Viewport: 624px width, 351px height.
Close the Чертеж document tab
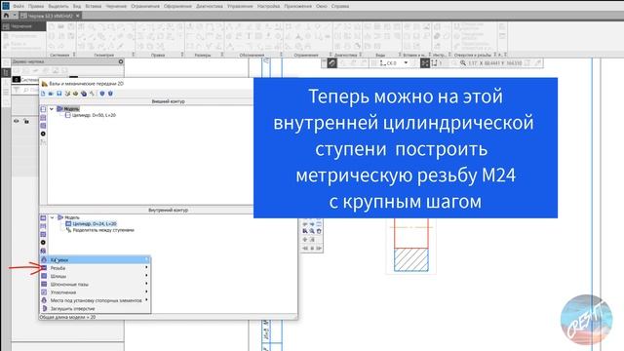tap(78, 16)
